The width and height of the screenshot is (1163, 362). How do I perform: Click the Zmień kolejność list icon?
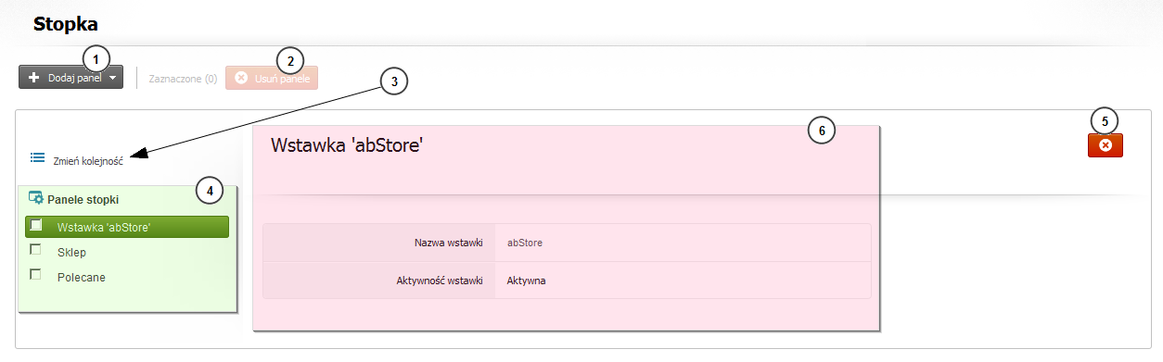tap(38, 157)
